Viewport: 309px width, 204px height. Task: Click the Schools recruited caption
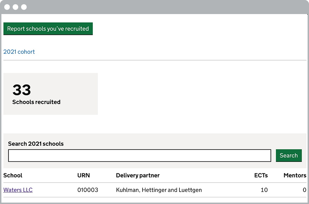point(36,102)
